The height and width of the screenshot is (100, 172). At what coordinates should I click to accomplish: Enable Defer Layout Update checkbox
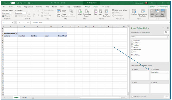point(132,97)
